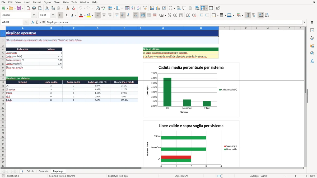
Task: Toggle AutoFilter funnel icon
Action: pyautogui.click(x=145, y=8)
